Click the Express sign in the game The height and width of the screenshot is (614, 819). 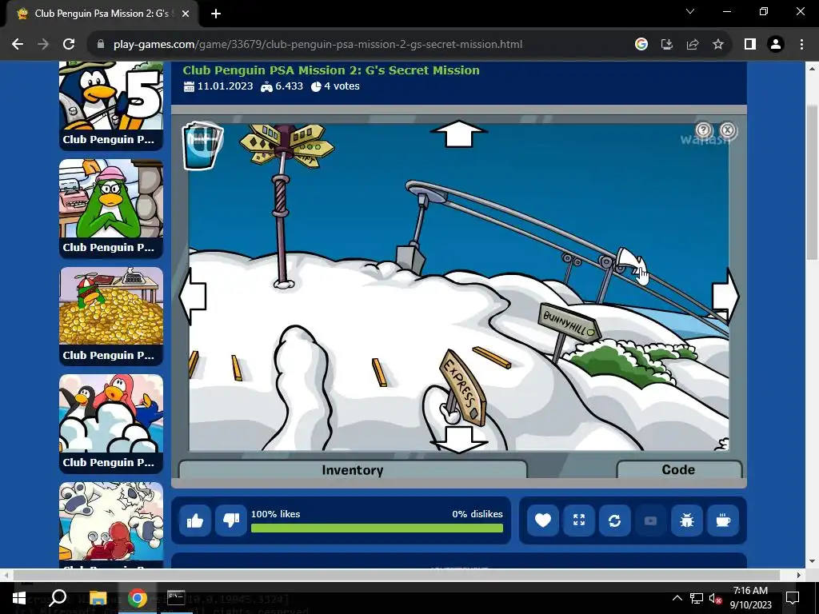click(462, 387)
